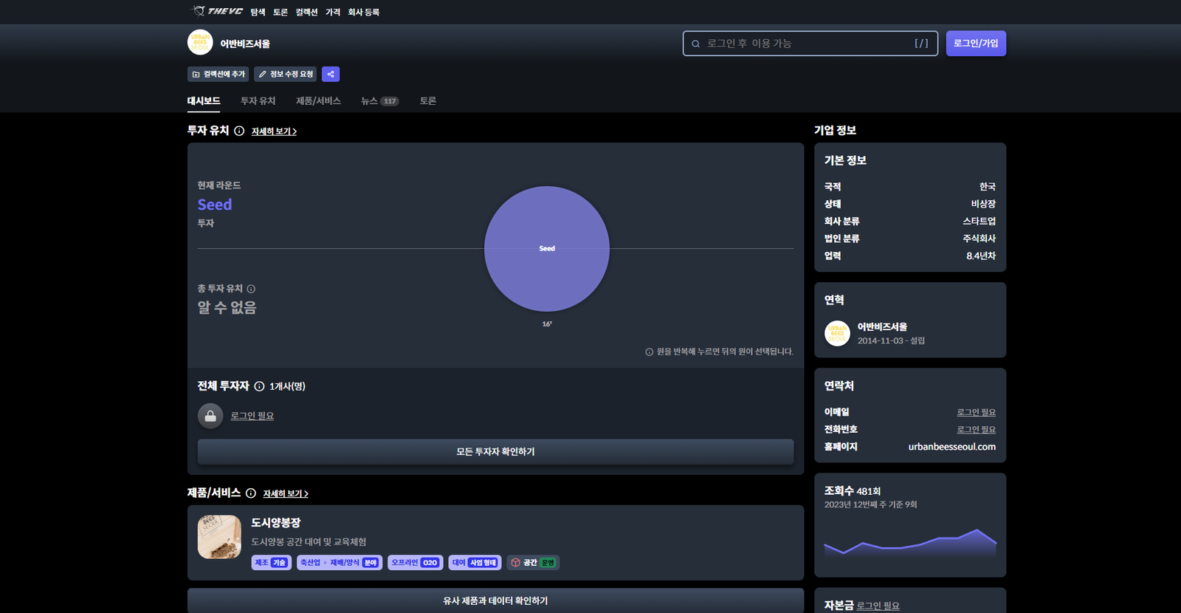Click the 정보 수정 요청 button
The width and height of the screenshot is (1181, 613).
pos(286,74)
